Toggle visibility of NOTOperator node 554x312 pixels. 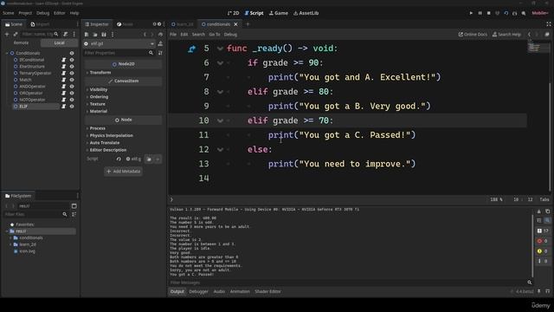72,100
